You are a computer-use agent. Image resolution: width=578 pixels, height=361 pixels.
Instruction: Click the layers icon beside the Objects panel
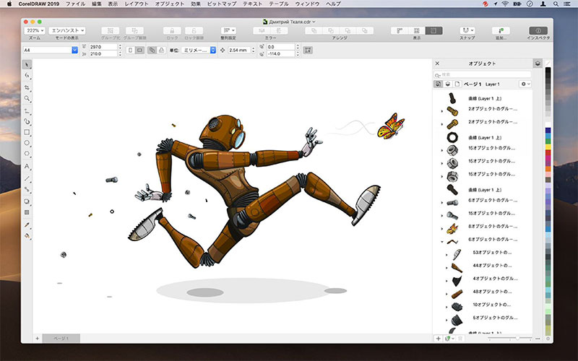[538, 64]
